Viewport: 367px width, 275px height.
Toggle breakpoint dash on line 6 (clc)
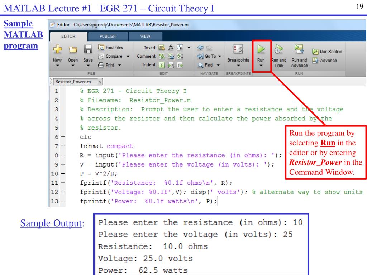[63, 137]
